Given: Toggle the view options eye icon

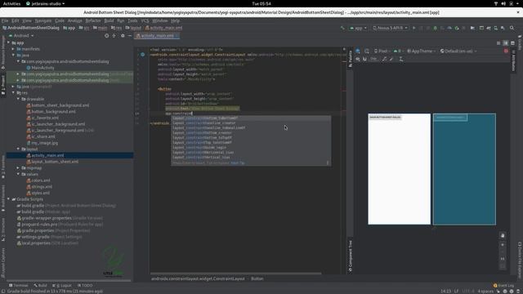Looking at the screenshot, I should pyautogui.click(x=358, y=59).
